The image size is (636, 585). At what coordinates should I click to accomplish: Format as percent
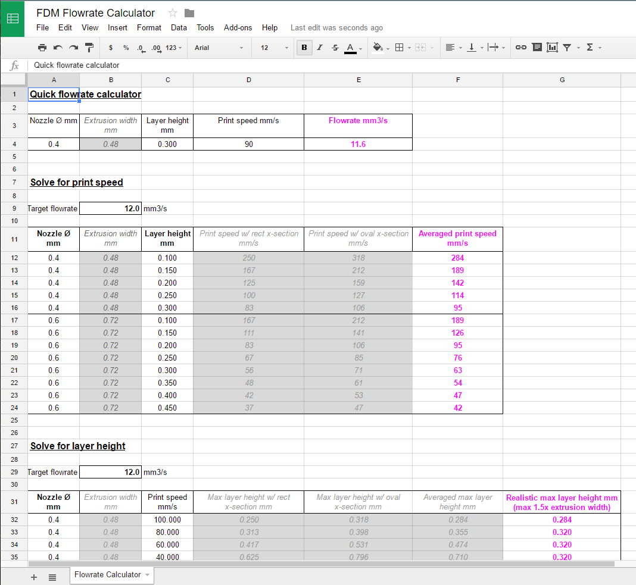(x=126, y=48)
